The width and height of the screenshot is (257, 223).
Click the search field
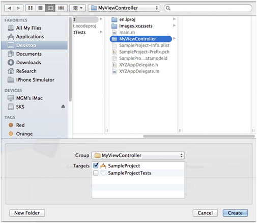click(208, 8)
